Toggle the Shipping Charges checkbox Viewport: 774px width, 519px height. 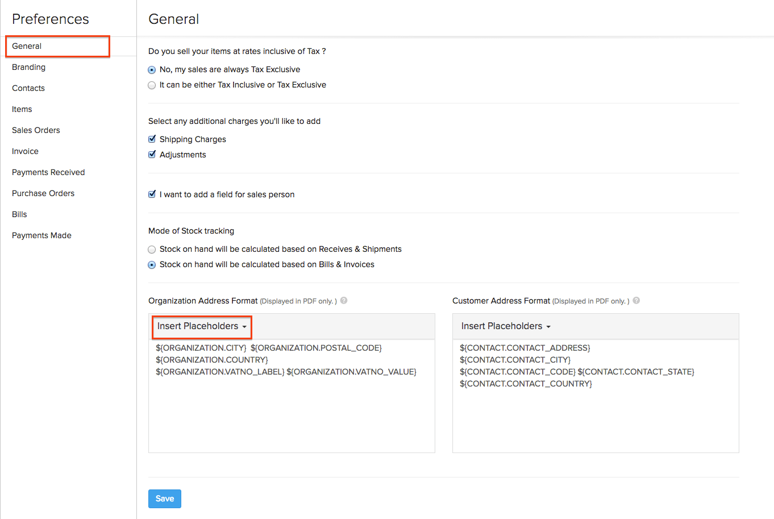click(152, 139)
